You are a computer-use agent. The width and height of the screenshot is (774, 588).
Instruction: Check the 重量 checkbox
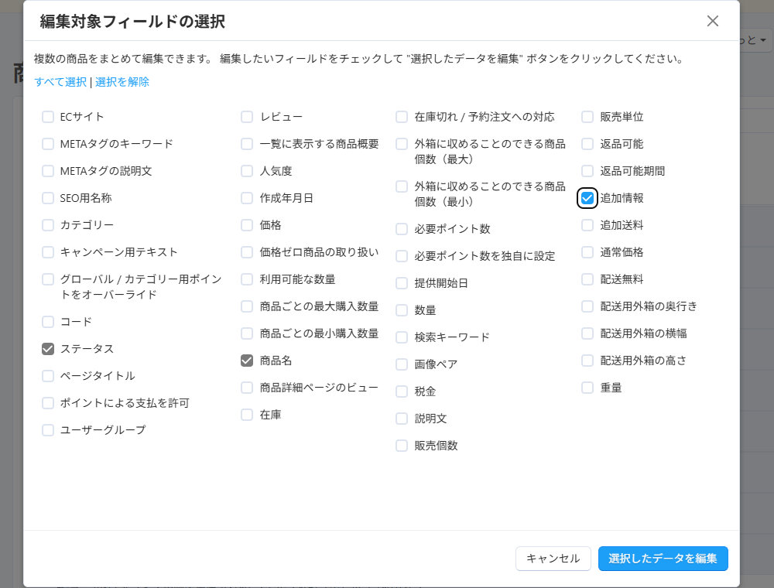587,388
